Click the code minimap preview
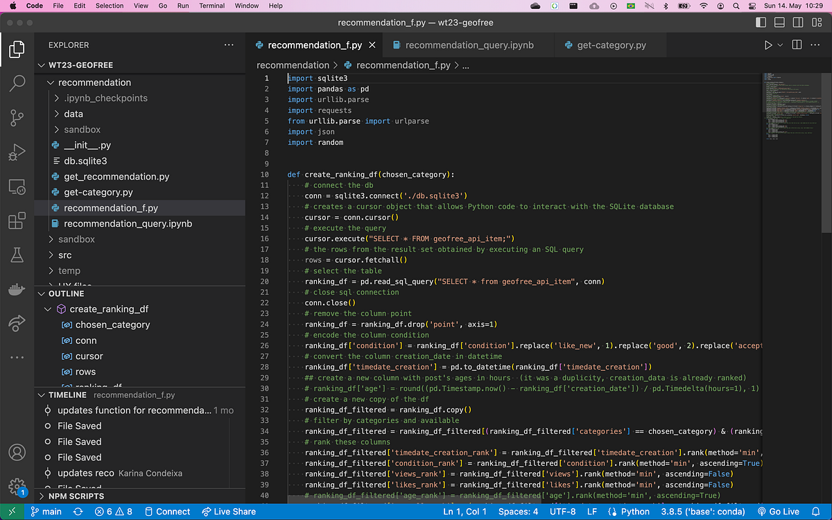 click(x=790, y=104)
